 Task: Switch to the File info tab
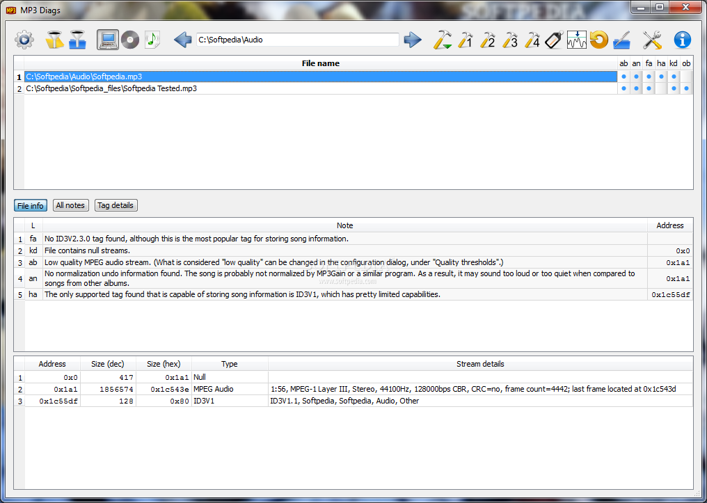coord(30,205)
